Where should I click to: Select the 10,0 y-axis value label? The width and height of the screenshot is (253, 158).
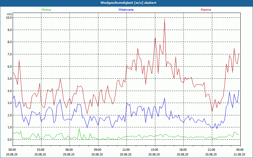9,18
